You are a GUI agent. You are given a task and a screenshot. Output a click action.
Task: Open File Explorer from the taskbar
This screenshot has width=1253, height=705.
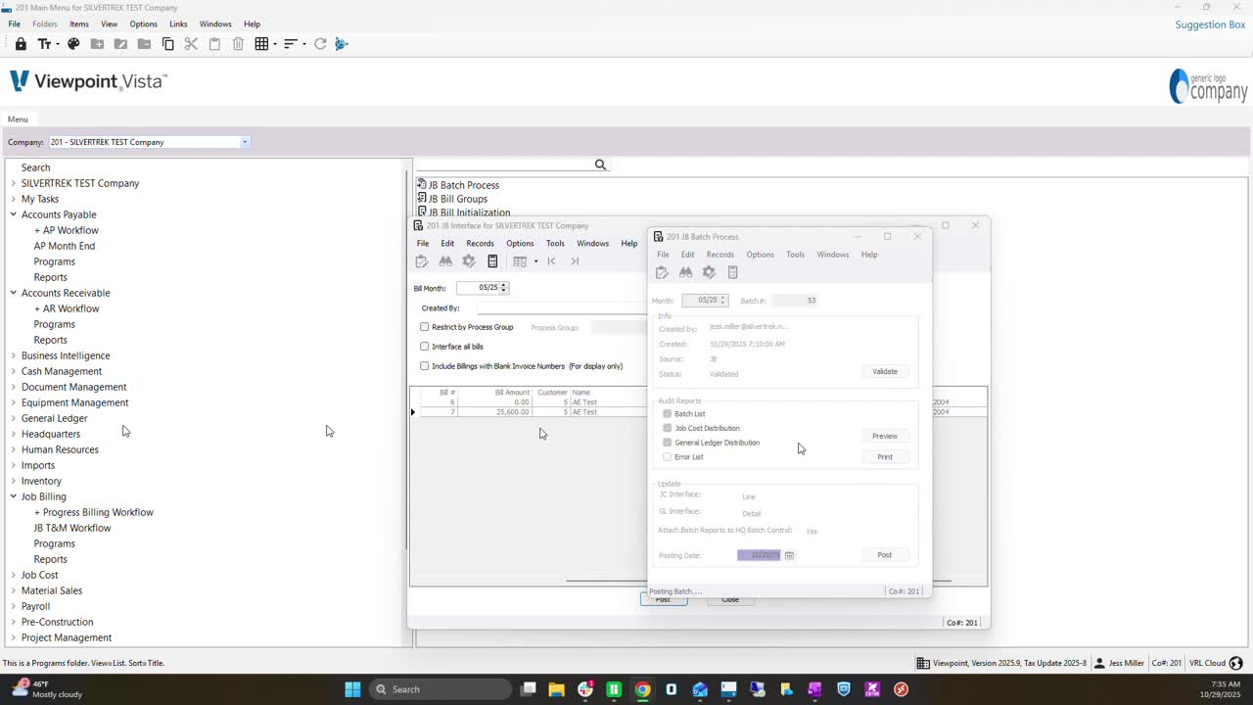556,689
